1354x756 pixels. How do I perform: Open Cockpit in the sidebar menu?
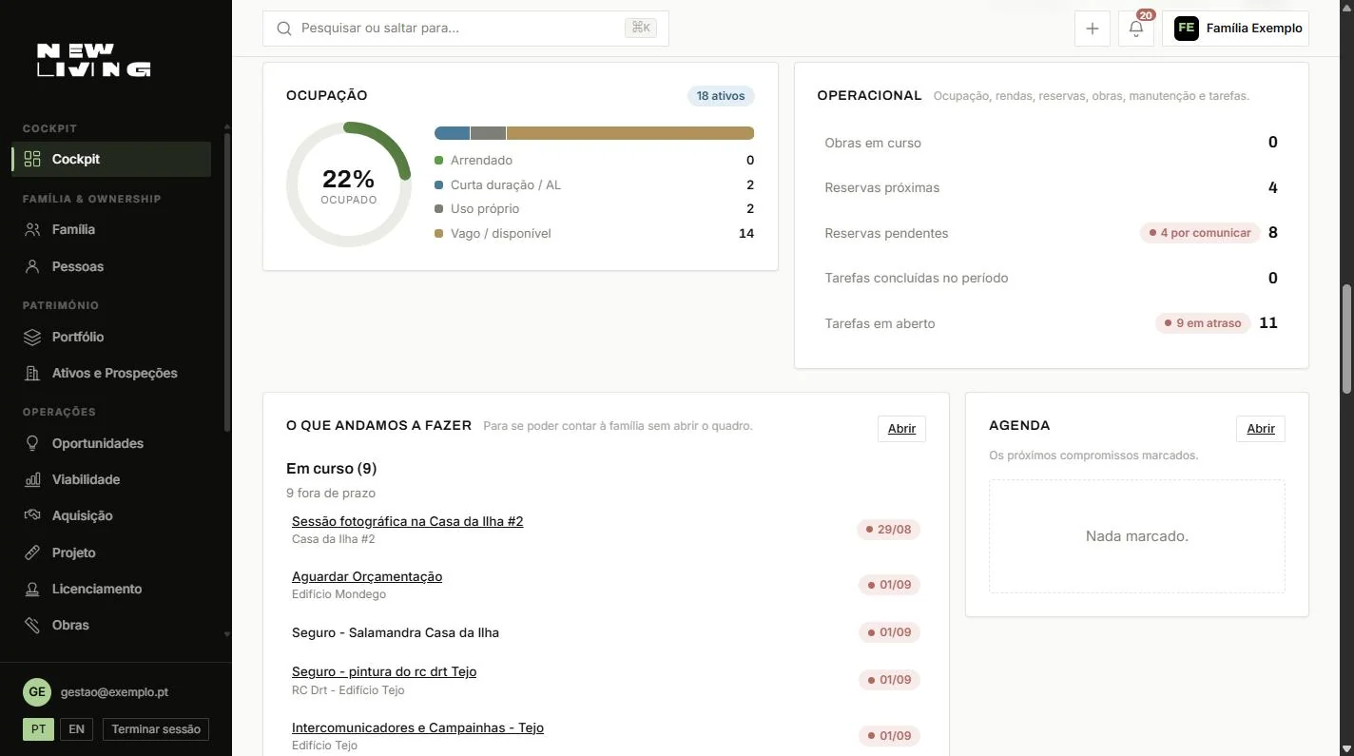[111, 159]
